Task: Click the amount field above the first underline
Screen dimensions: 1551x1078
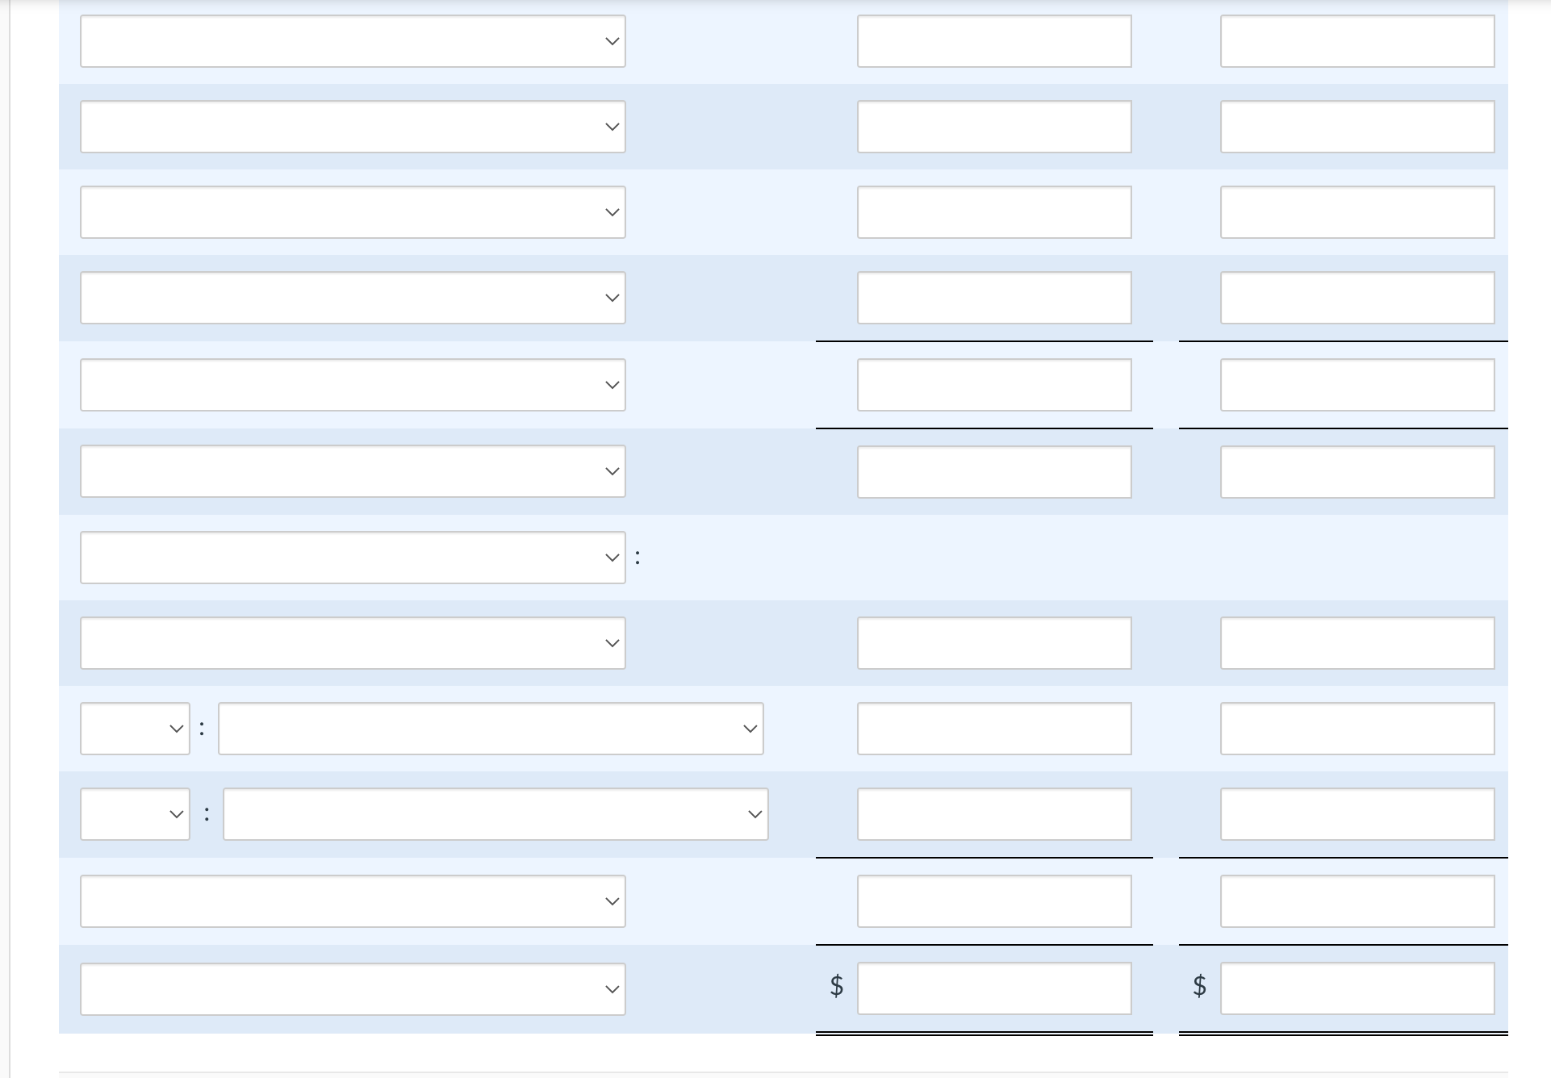Action: (x=993, y=297)
